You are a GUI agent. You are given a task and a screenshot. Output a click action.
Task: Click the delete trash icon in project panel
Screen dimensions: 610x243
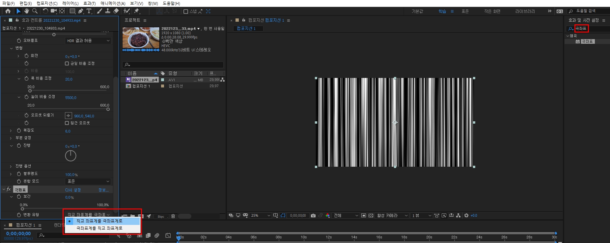point(173,216)
